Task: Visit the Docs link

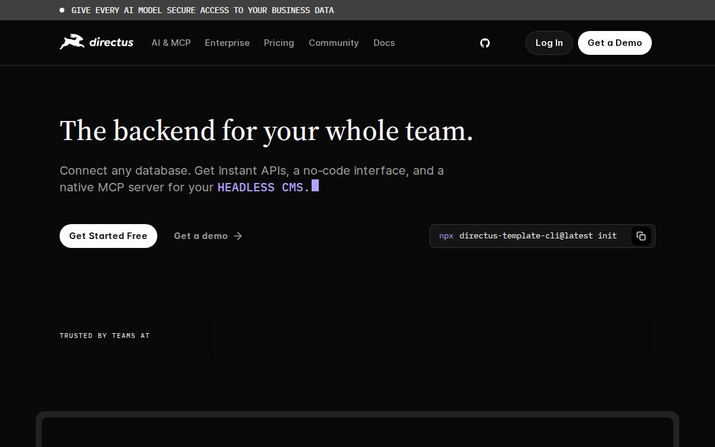Action: coord(384,43)
